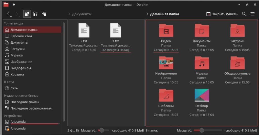Click the Search magnifier icon

pyautogui.click(x=244, y=14)
